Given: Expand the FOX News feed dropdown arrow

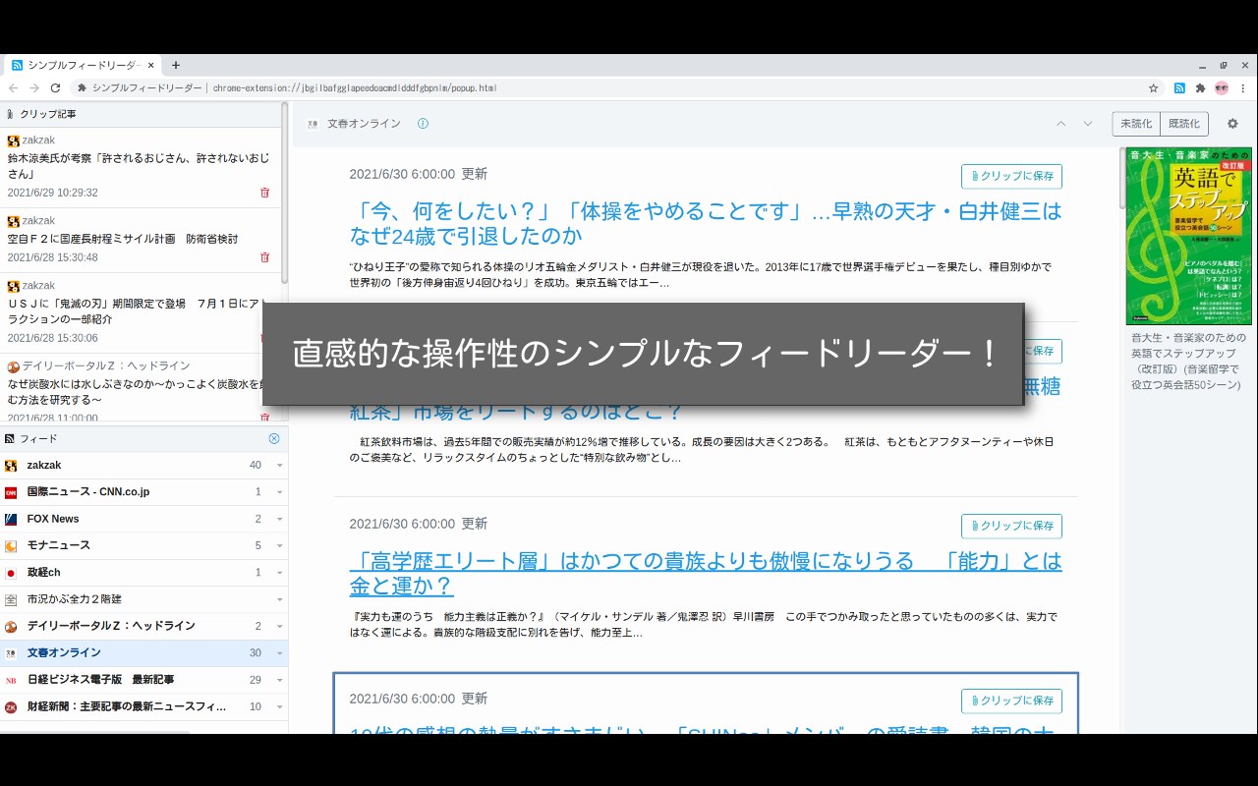Looking at the screenshot, I should click(279, 519).
